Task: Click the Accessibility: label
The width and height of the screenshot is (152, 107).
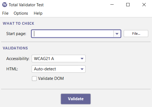Action: pyautogui.click(x=18, y=59)
